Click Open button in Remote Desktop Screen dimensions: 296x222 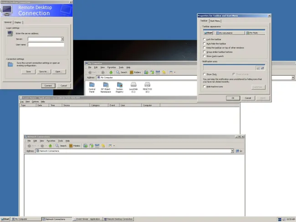pyautogui.click(x=59, y=72)
